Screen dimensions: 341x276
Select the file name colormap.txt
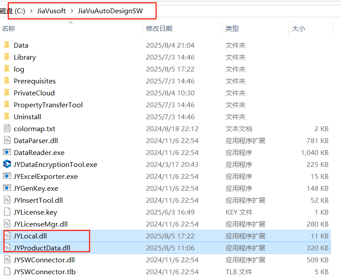pyautogui.click(x=34, y=129)
